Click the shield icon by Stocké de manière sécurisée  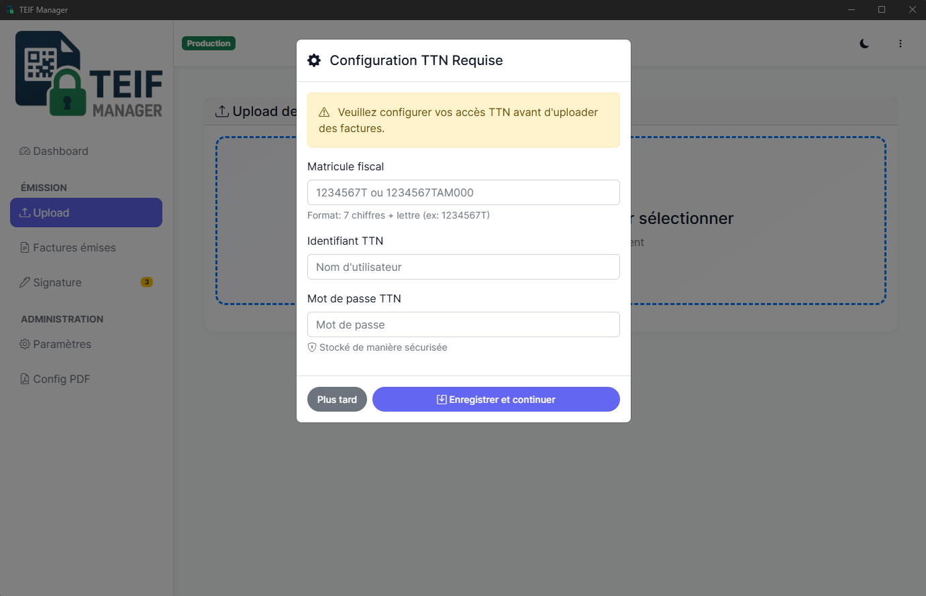pyautogui.click(x=312, y=347)
